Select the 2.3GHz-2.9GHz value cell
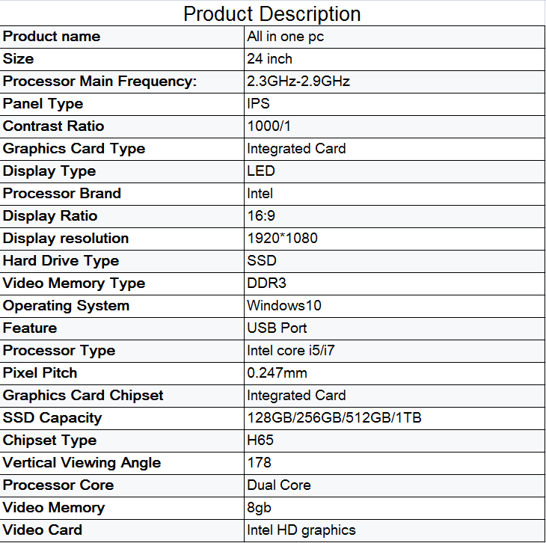This screenshot has height=543, width=546. [394, 82]
